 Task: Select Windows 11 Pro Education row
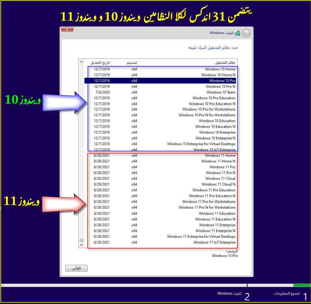coord(160,190)
